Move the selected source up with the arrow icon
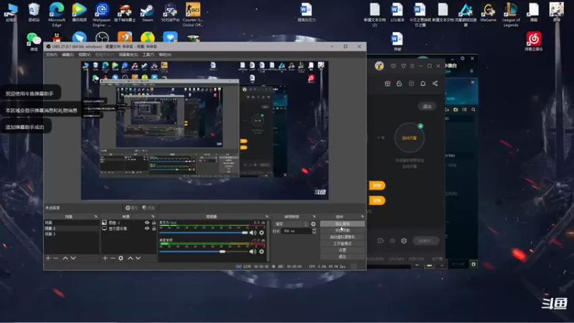The width and height of the screenshot is (574, 323). coord(130,258)
